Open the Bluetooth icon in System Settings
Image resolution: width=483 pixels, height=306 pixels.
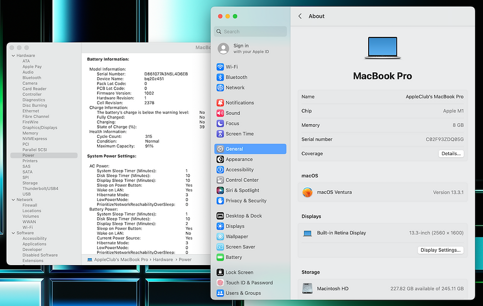(x=220, y=77)
